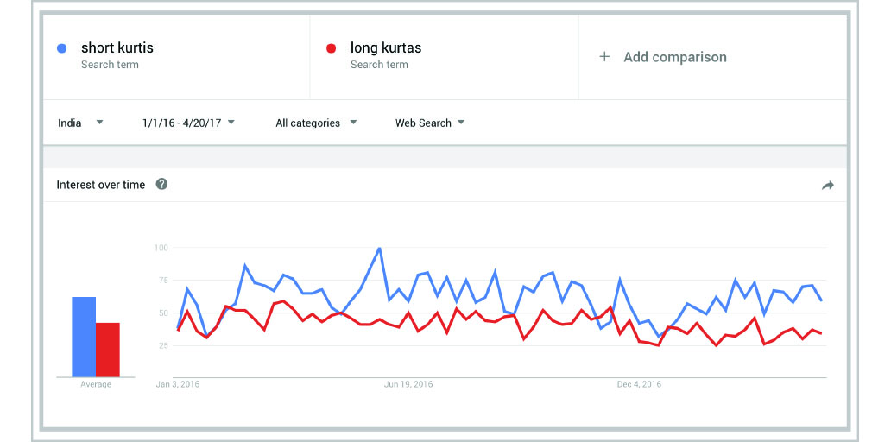This screenshot has width=891, height=442.
Task: Click the red dot next to long kurtas
Action: tap(331, 49)
